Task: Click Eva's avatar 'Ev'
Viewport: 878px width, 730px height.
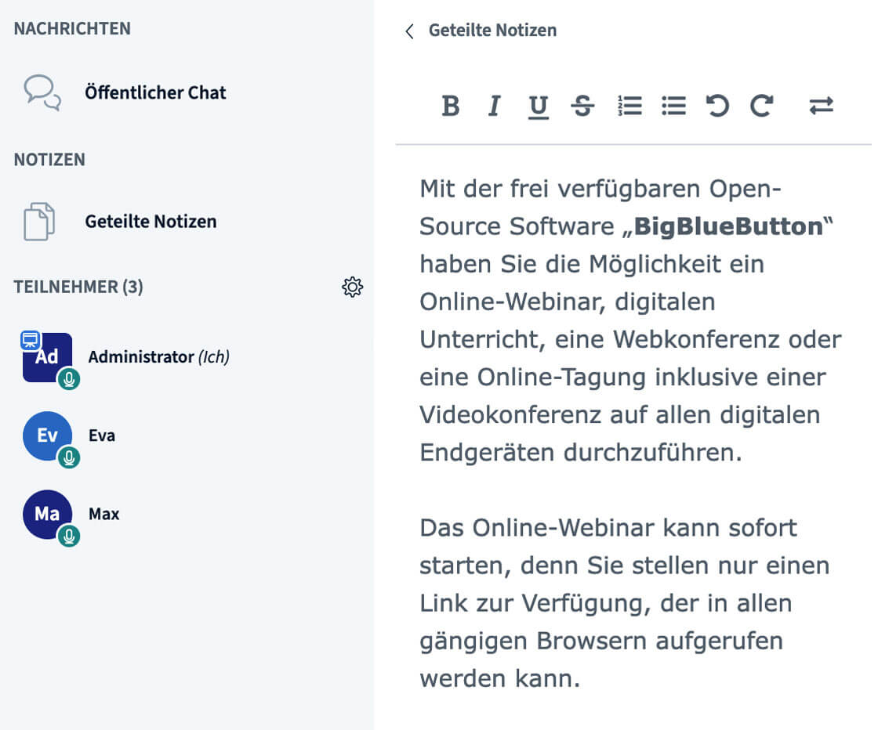Action: pyautogui.click(x=48, y=435)
